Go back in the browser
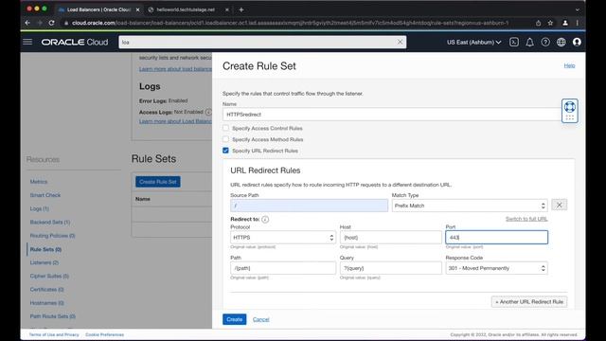Screen dimensions: 606x341 pyautogui.click(x=27, y=23)
